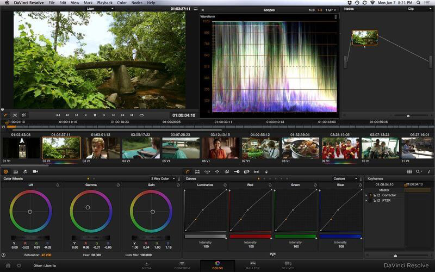Click the camera raw palette icon
This screenshot has height=272, width=435.
35,171
